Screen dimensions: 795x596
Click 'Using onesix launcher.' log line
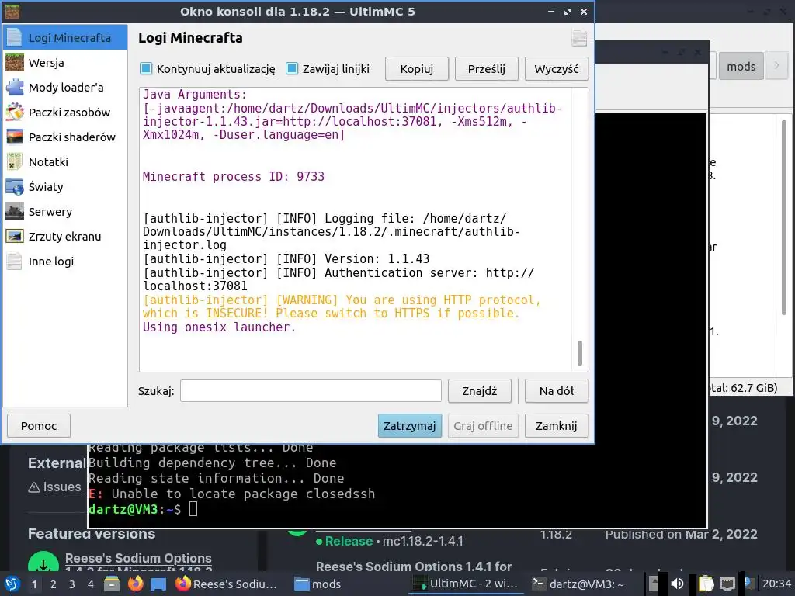point(218,327)
